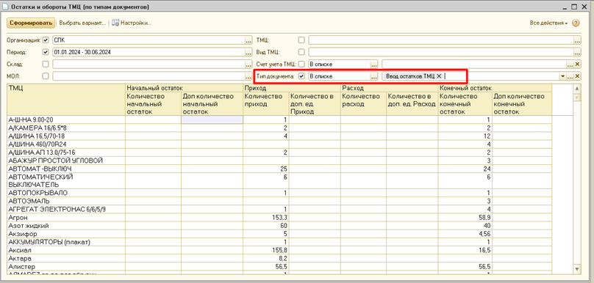The image size is (594, 283).
Task: Open selection button for МОЛ field
Action: click(x=248, y=76)
